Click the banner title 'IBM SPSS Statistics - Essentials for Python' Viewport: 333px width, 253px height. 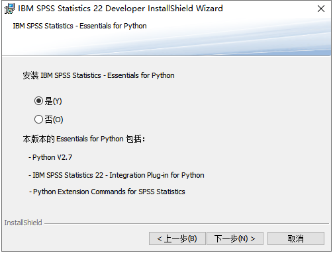(x=79, y=26)
